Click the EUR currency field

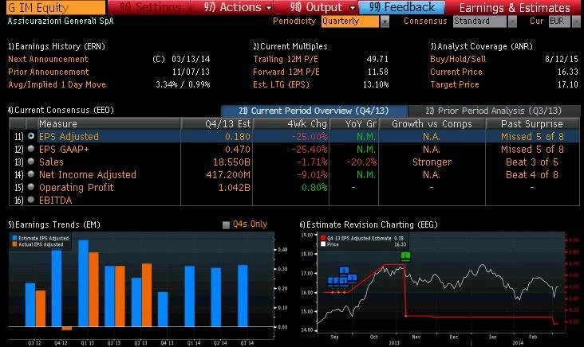pos(559,21)
